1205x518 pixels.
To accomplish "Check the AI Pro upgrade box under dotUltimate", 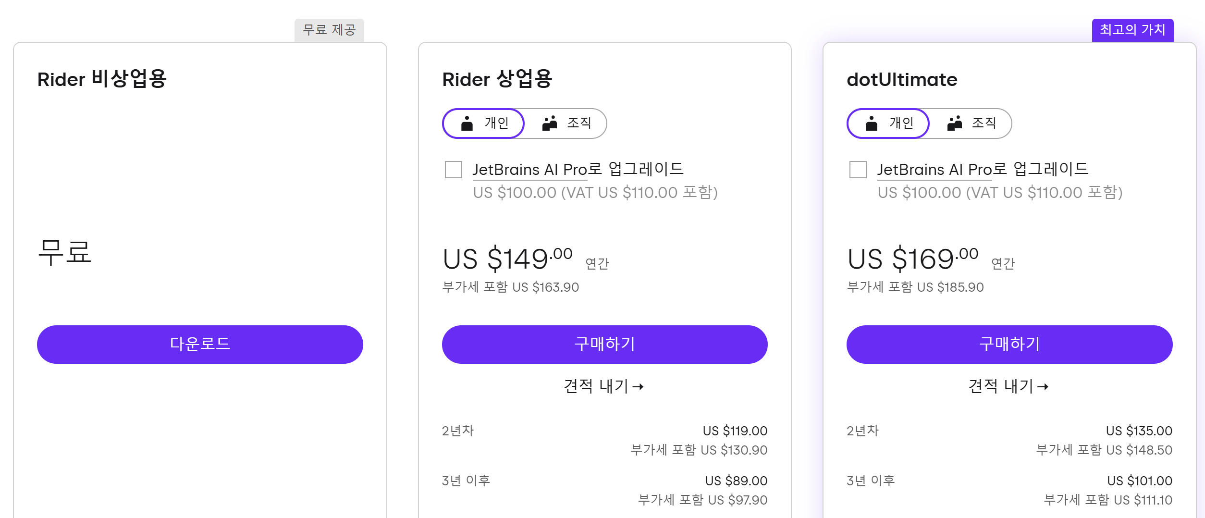I will (x=858, y=170).
